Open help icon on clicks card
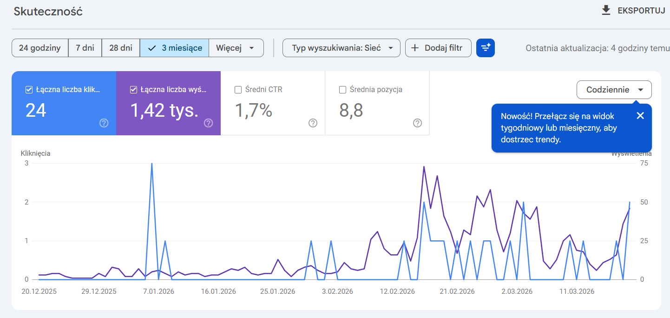This screenshot has height=318, width=670. (x=104, y=123)
